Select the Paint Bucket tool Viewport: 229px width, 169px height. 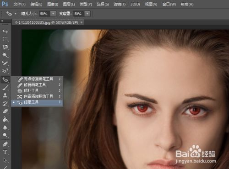[5, 119]
